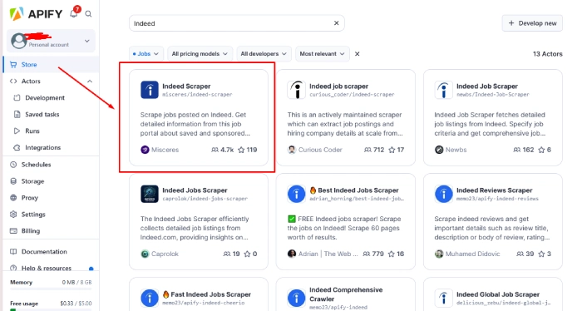Open the All pricing models dropdown
Image resolution: width=582 pixels, height=311 pixels.
click(x=200, y=54)
